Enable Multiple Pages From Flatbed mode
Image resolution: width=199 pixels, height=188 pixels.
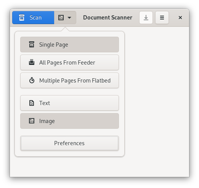[69, 80]
